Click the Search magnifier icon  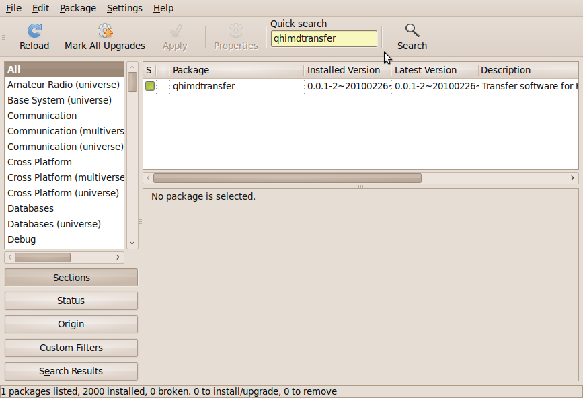click(x=412, y=31)
